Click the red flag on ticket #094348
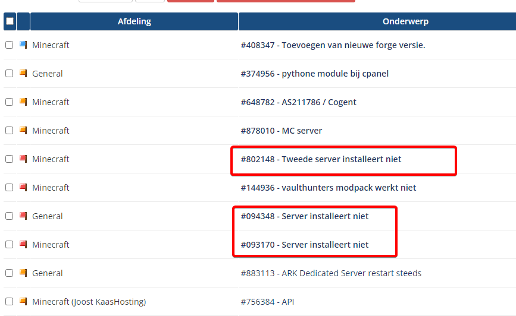Screen dimensions: 516x316 pos(23,216)
